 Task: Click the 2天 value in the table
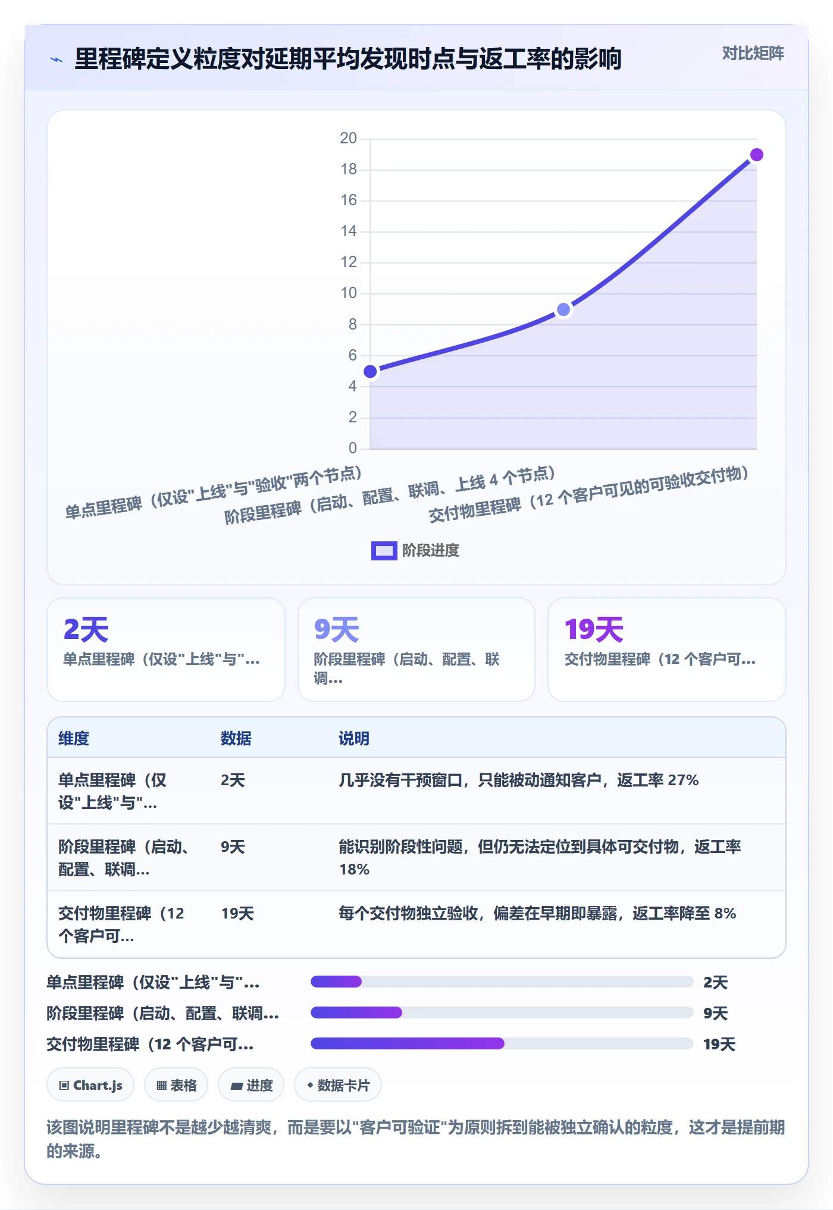(x=233, y=780)
